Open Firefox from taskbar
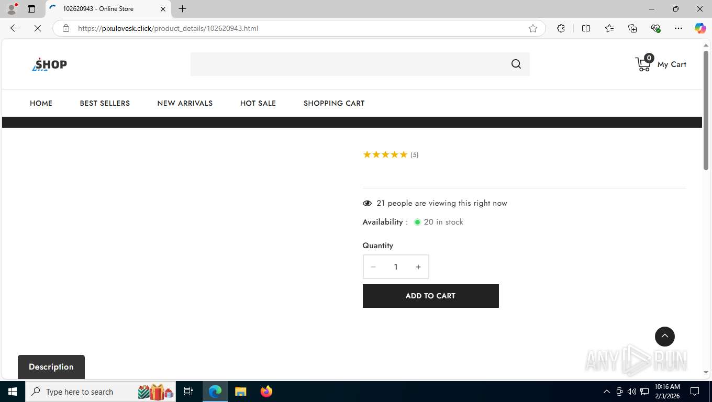The image size is (712, 402). (266, 392)
